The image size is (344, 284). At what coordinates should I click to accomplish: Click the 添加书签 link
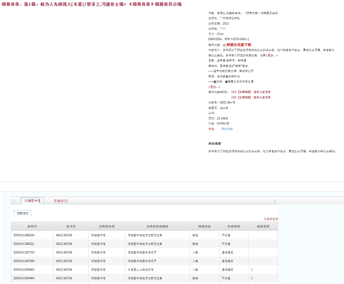click(227, 129)
